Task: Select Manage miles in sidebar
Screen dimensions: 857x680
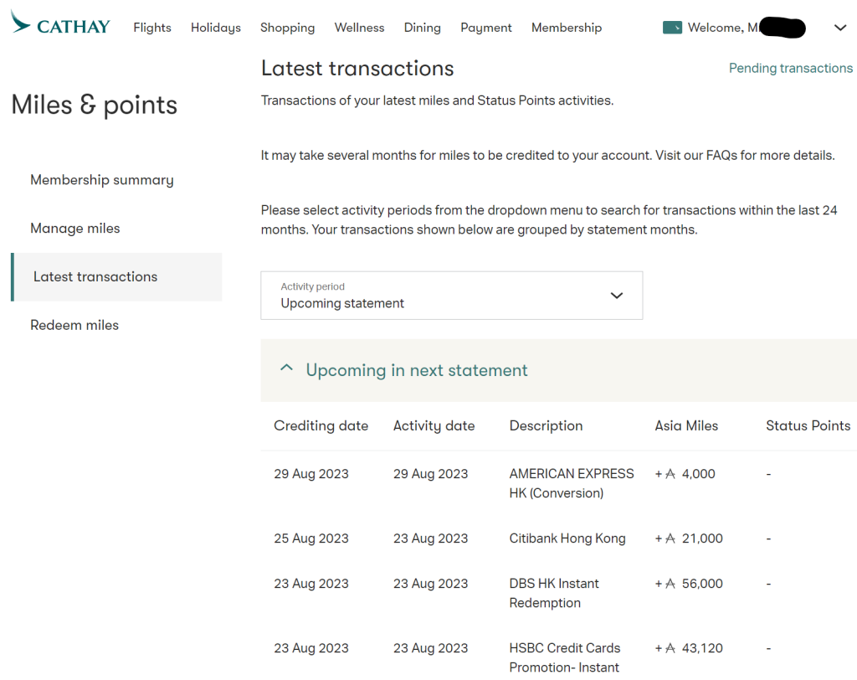Action: point(75,229)
